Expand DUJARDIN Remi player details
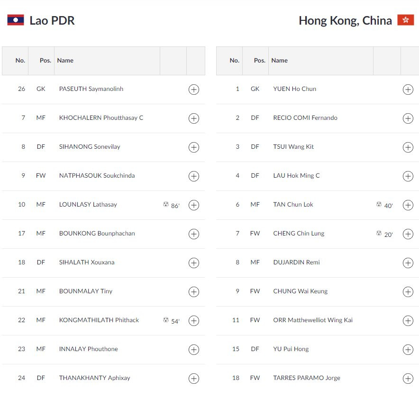419x407 pixels. click(408, 263)
